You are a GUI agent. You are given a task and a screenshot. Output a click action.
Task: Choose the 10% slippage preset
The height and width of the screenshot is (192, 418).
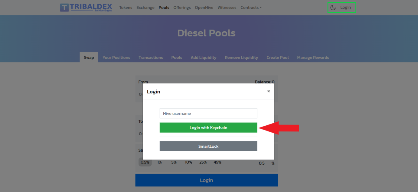pos(188,162)
